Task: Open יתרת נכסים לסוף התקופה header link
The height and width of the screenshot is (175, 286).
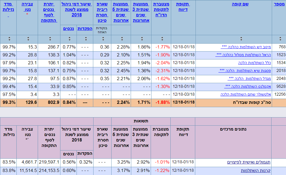Action: tap(49, 12)
